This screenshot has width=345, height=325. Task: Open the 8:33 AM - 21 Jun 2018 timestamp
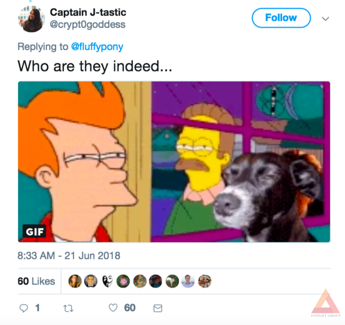click(69, 255)
